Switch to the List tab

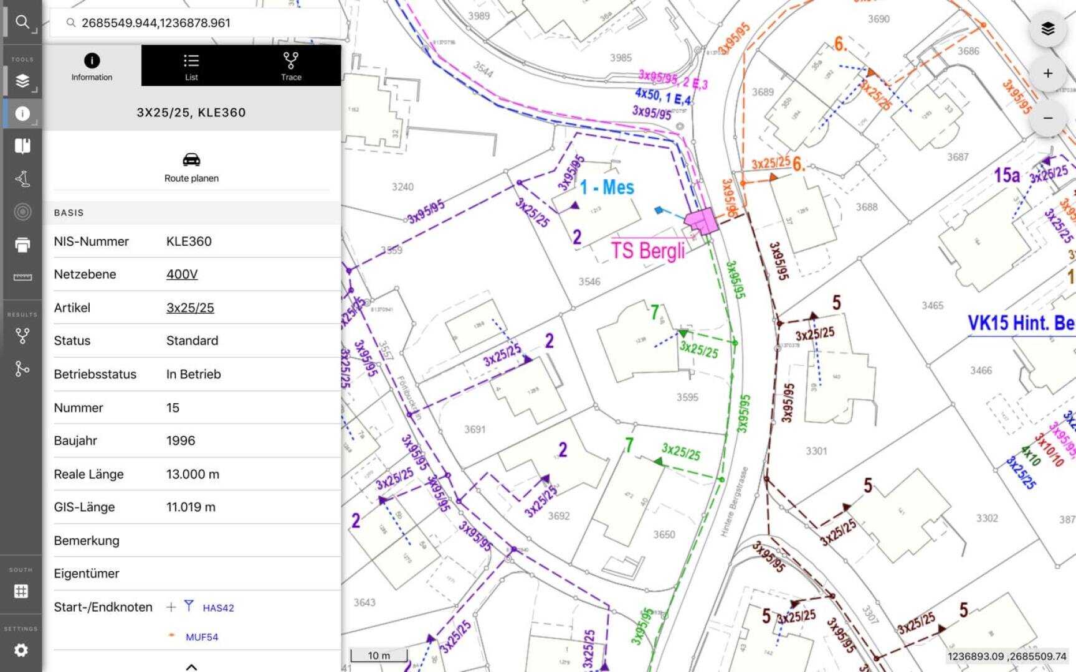pos(191,66)
